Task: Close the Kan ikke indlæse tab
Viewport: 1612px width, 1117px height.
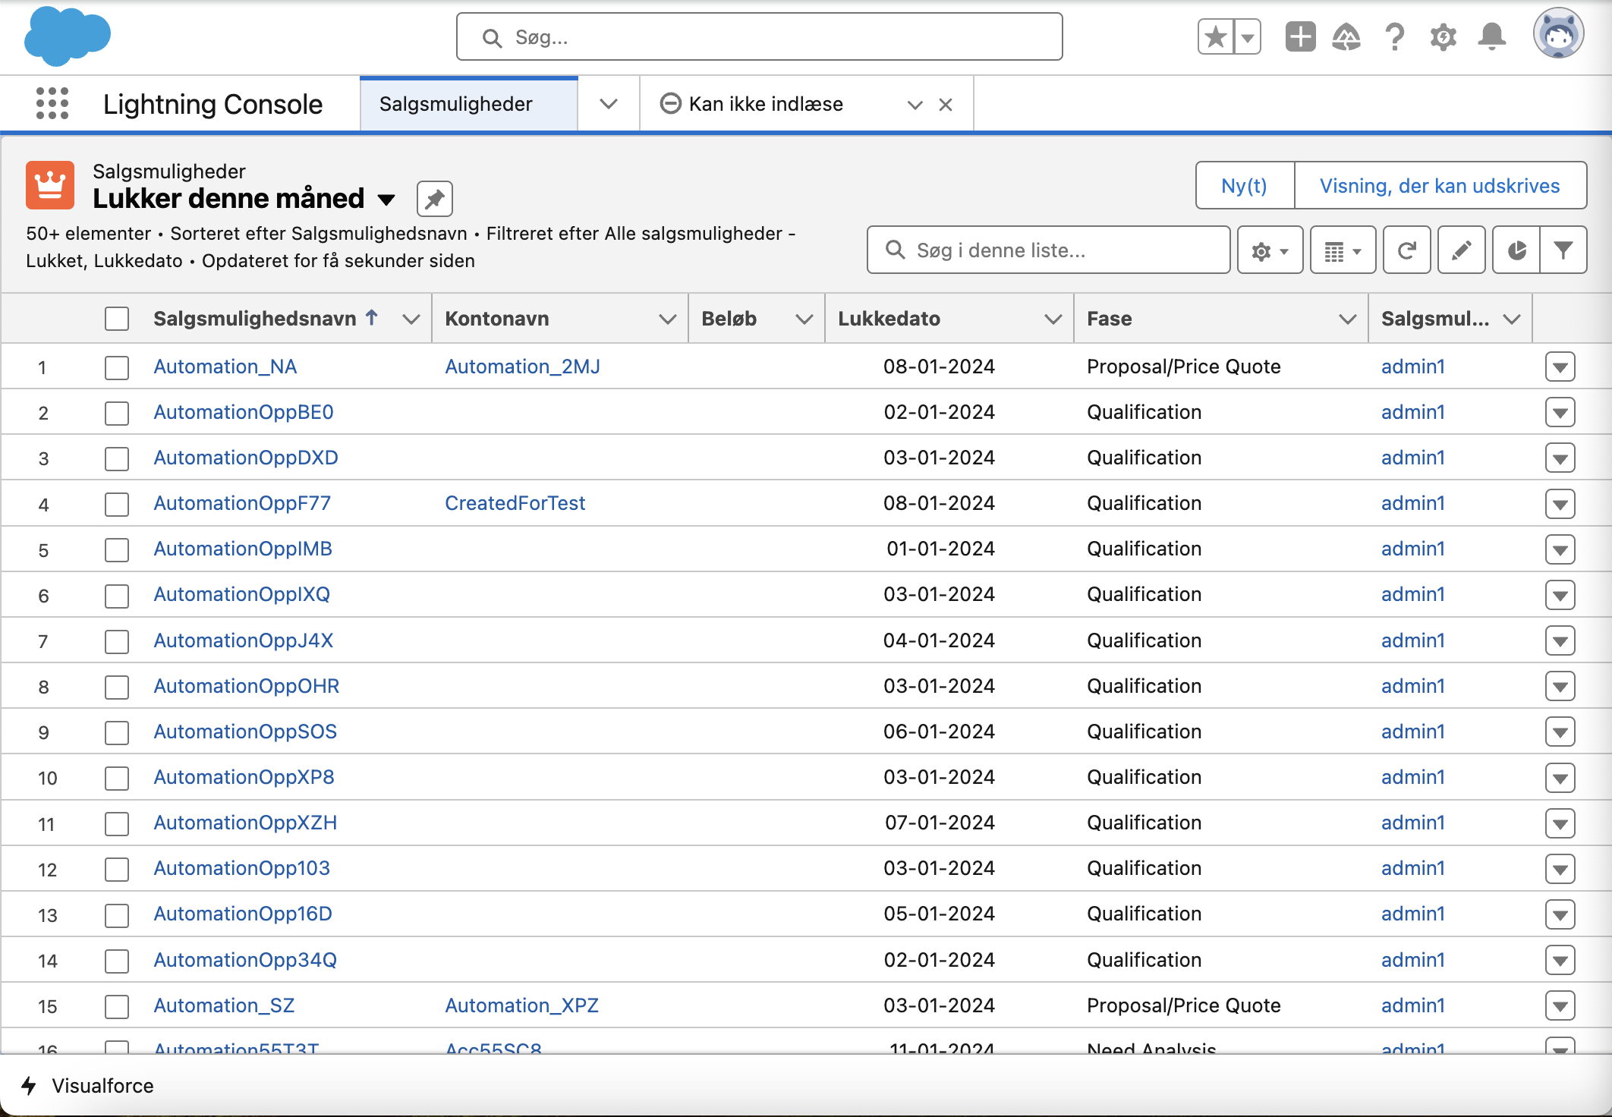Action: pos(945,104)
